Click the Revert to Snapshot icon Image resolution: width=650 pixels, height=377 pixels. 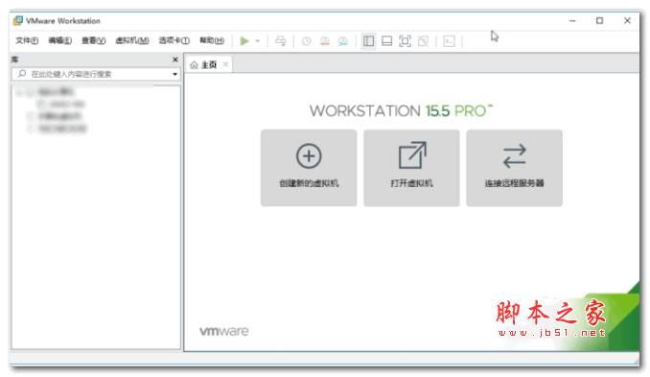pyautogui.click(x=325, y=41)
